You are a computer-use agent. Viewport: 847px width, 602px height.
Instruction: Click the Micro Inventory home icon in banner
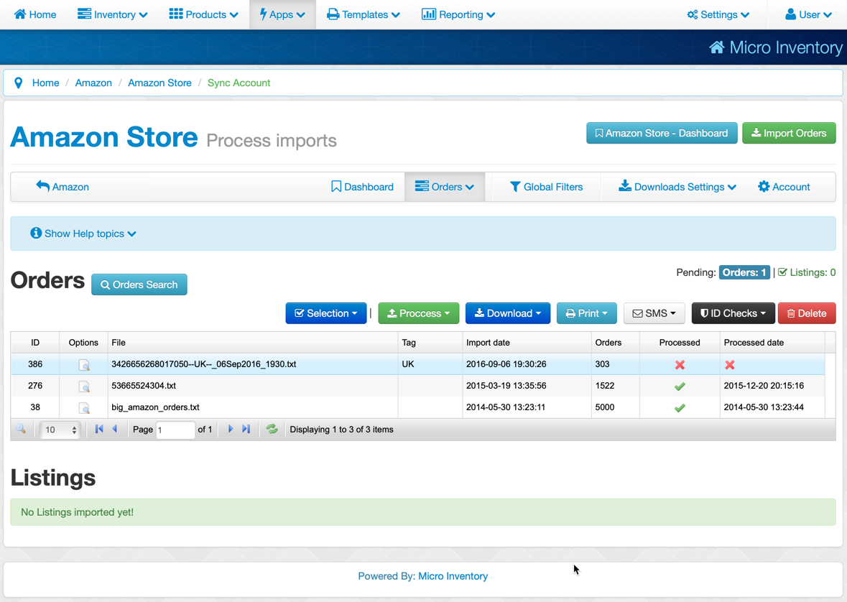[x=717, y=47]
